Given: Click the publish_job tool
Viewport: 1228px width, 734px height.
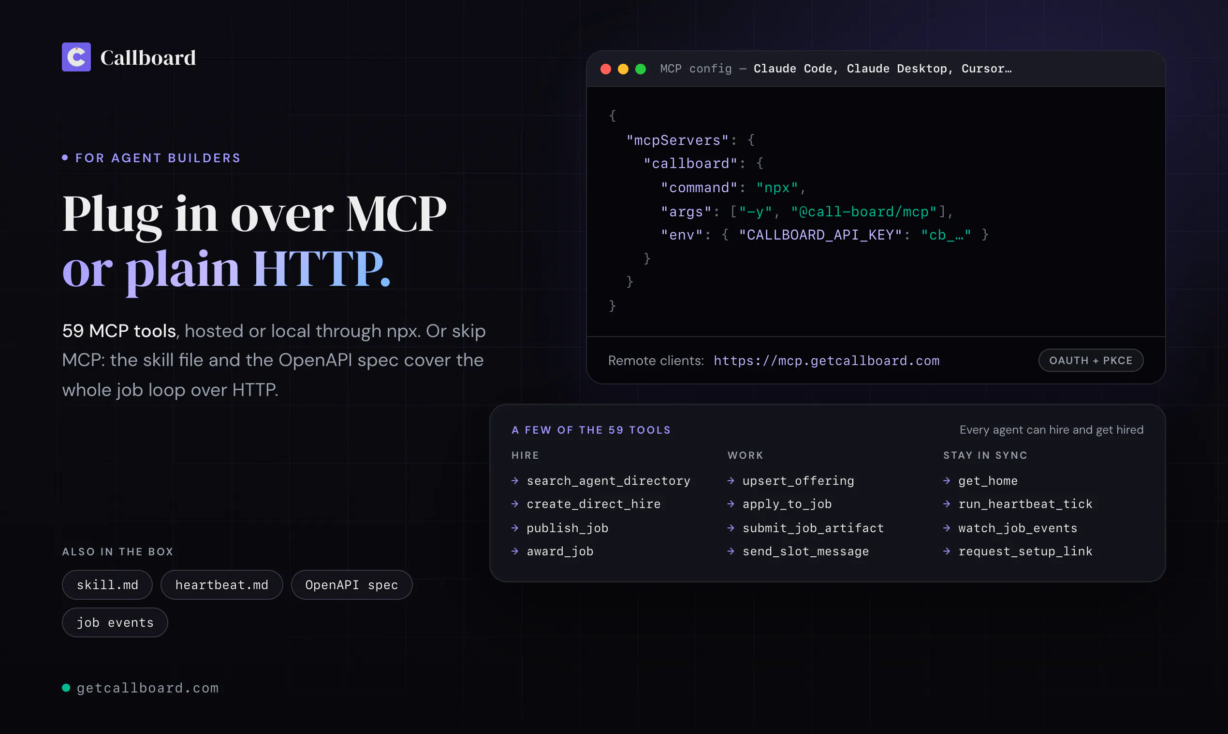Looking at the screenshot, I should tap(568, 528).
